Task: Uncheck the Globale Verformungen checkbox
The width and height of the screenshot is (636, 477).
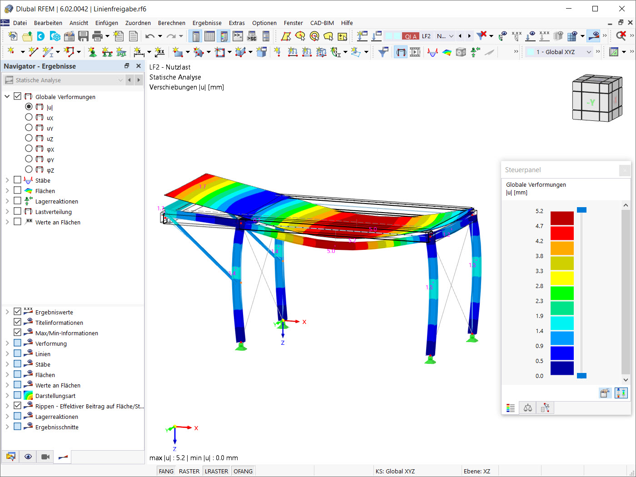Action: pos(18,96)
